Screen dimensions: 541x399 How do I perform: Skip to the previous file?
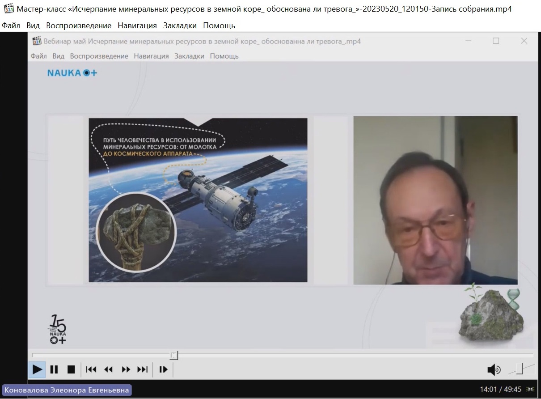point(91,369)
